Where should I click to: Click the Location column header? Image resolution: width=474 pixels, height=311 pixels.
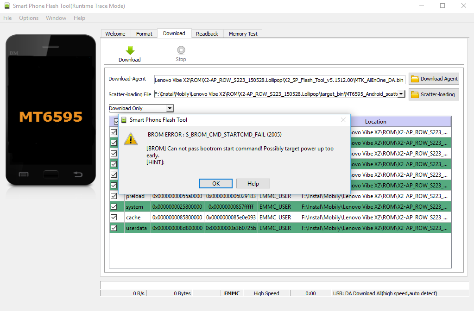[375, 121]
